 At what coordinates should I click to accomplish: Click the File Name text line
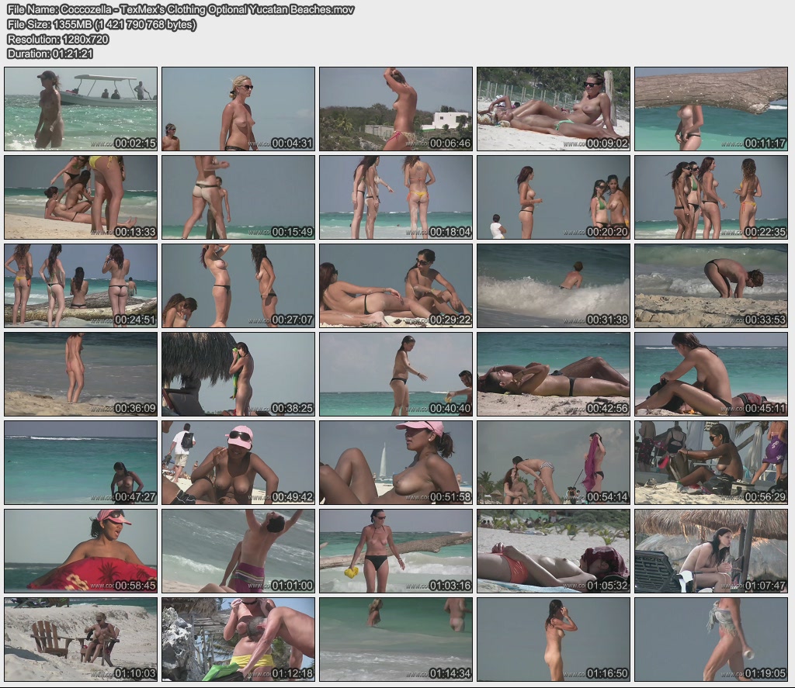(x=180, y=9)
